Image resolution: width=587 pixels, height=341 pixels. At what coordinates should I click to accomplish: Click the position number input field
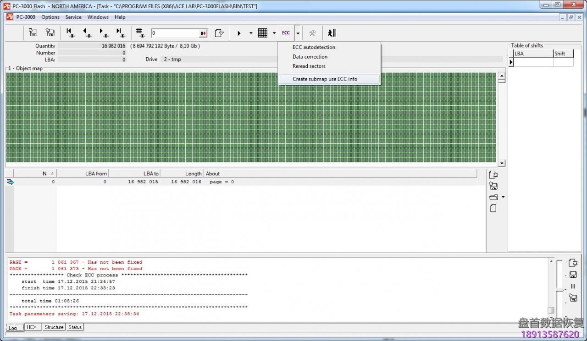175,33
